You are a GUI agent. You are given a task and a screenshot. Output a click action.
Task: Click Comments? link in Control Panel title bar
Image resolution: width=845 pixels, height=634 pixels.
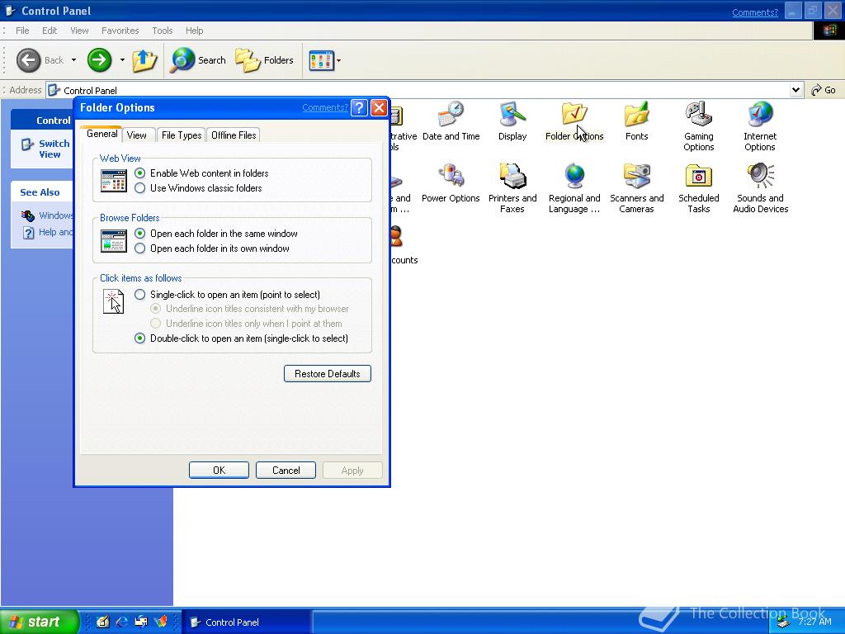[755, 12]
